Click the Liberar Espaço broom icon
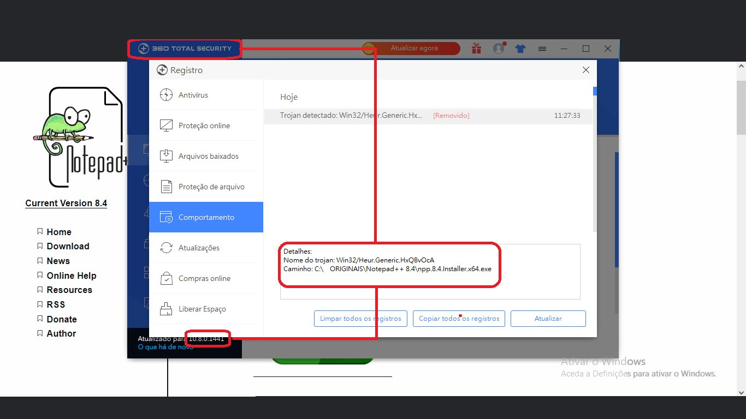The height and width of the screenshot is (419, 746). pyautogui.click(x=166, y=309)
